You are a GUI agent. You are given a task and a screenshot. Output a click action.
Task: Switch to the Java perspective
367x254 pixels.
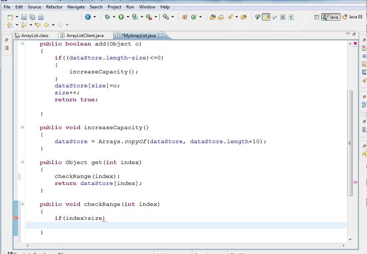pyautogui.click(x=331, y=17)
